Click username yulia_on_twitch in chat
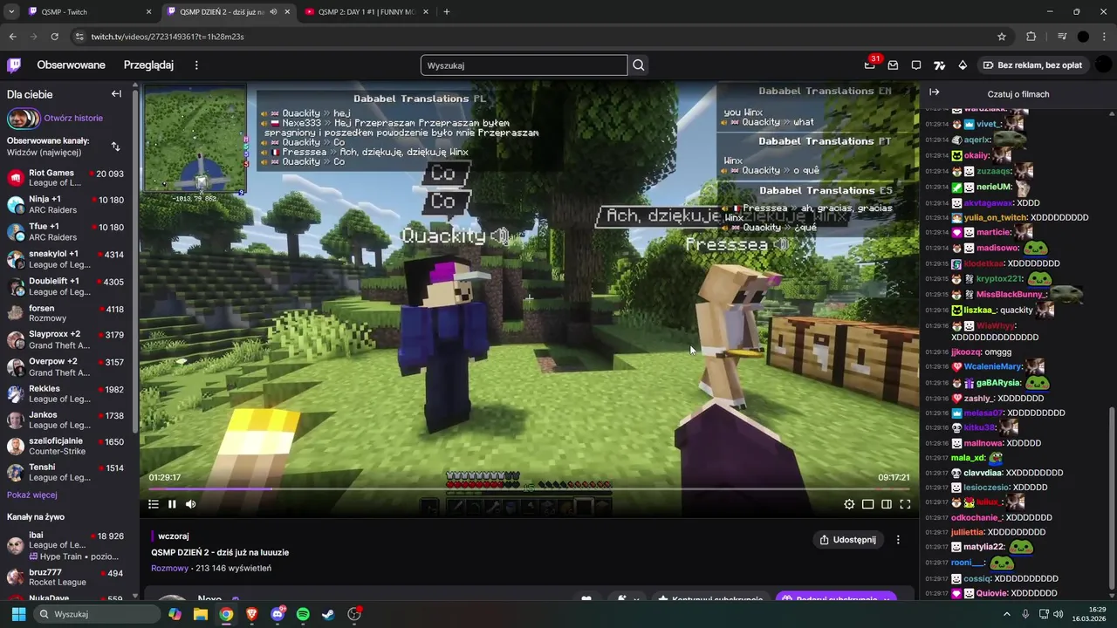The image size is (1117, 628). coord(996,217)
